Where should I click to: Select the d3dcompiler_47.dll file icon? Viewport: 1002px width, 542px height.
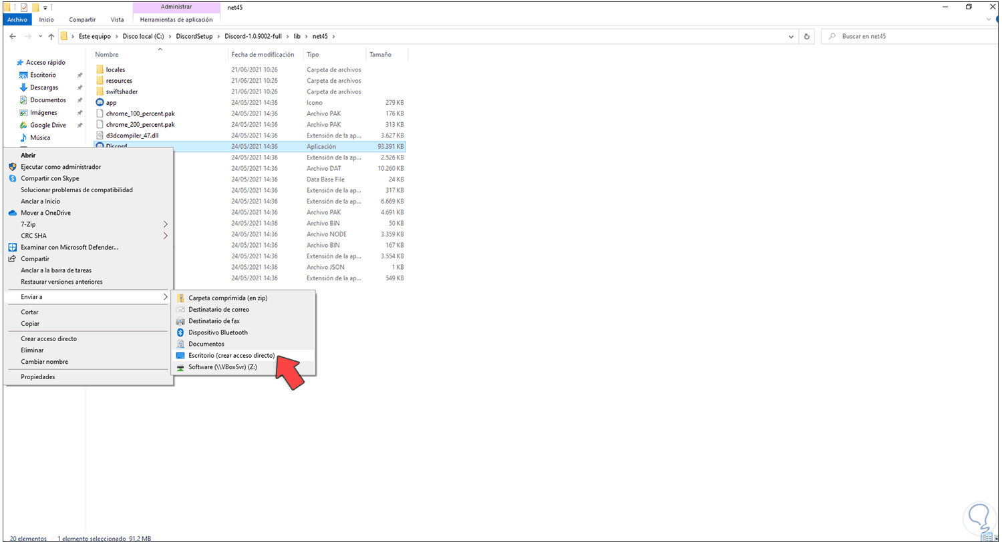click(100, 135)
